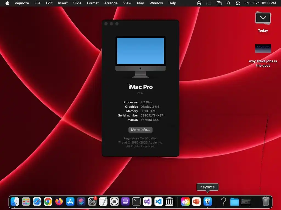Open the Keynote application menu
The image size is (281, 210).
pos(22,3)
